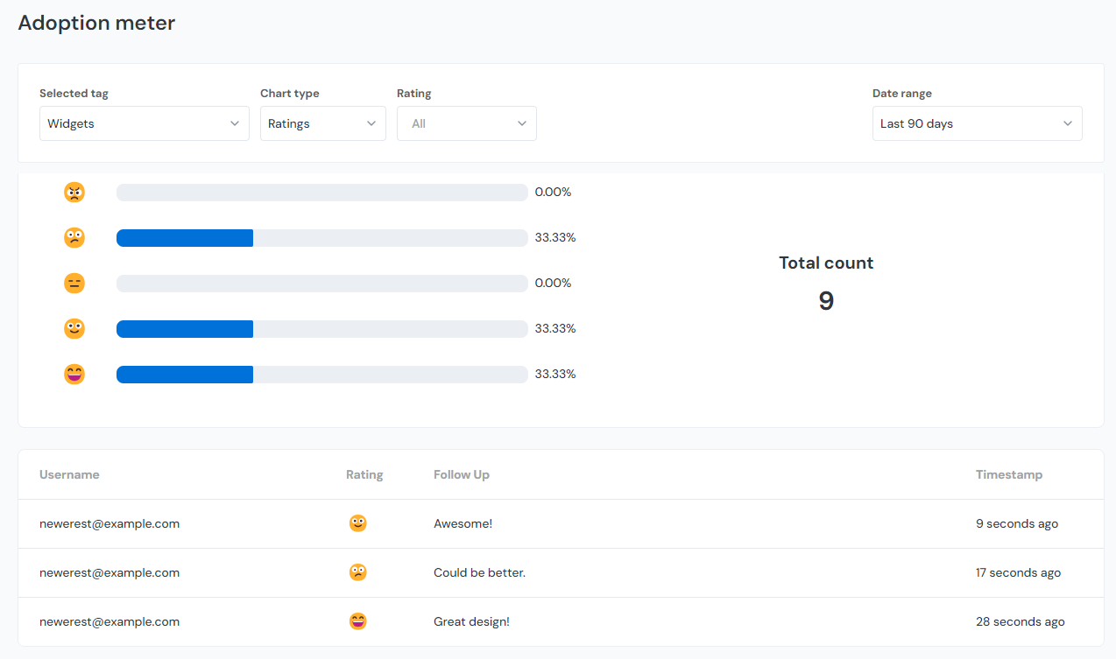Click the Timestamp column header
Viewport: 1116px width, 659px height.
[1008, 474]
